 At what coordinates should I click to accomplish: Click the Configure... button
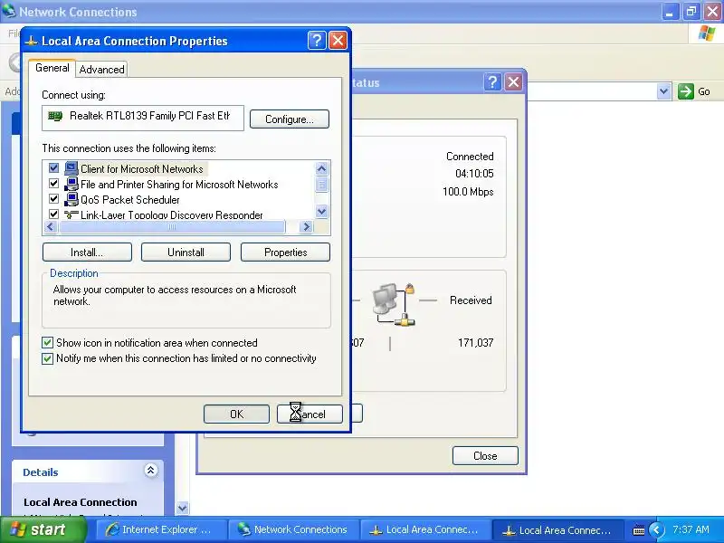[x=290, y=119]
